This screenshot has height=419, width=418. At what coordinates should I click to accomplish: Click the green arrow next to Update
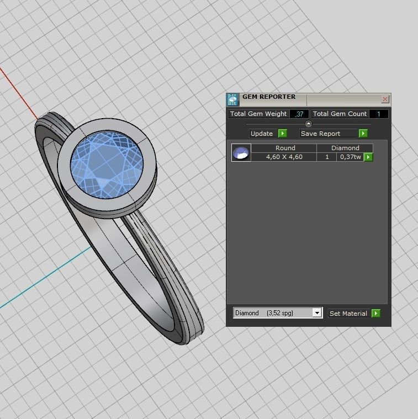(283, 133)
